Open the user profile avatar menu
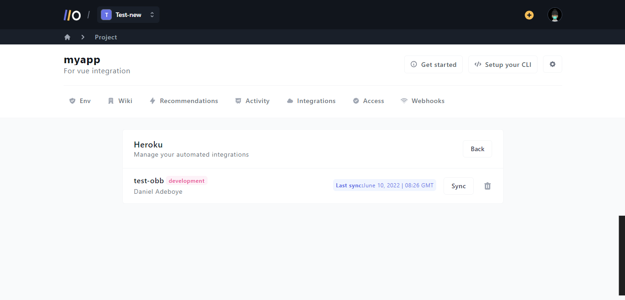Image resolution: width=625 pixels, height=300 pixels. [x=555, y=15]
